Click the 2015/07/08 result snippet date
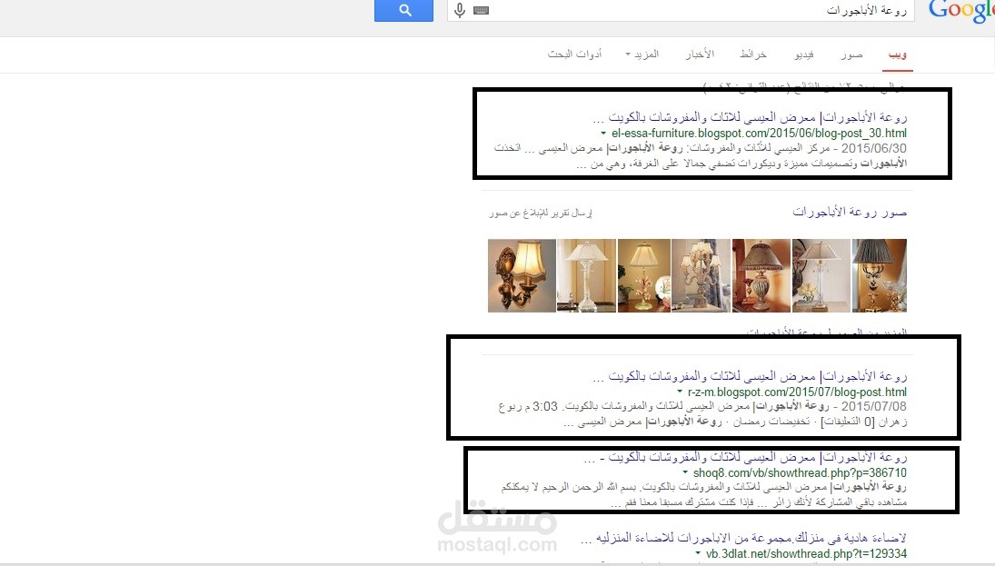Viewport: 995px width, 566px height. coord(874,406)
